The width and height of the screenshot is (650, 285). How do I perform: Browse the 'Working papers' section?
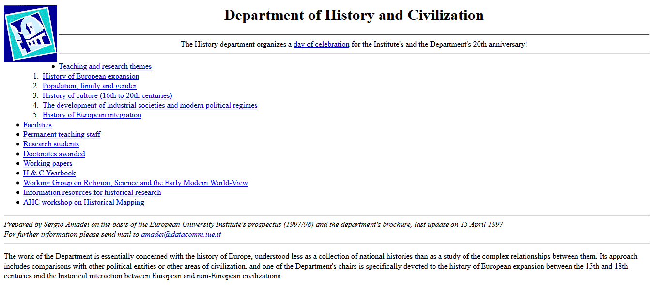tap(47, 163)
